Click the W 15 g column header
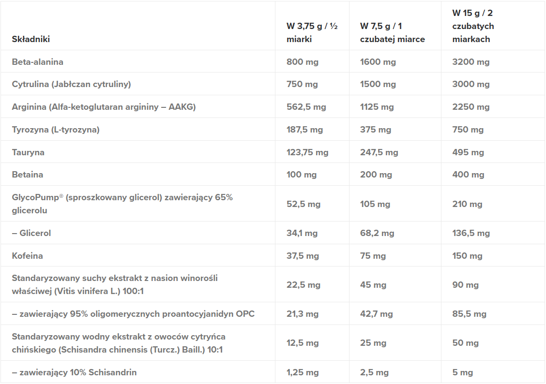Viewport: 546px width, 384px height. (473, 26)
